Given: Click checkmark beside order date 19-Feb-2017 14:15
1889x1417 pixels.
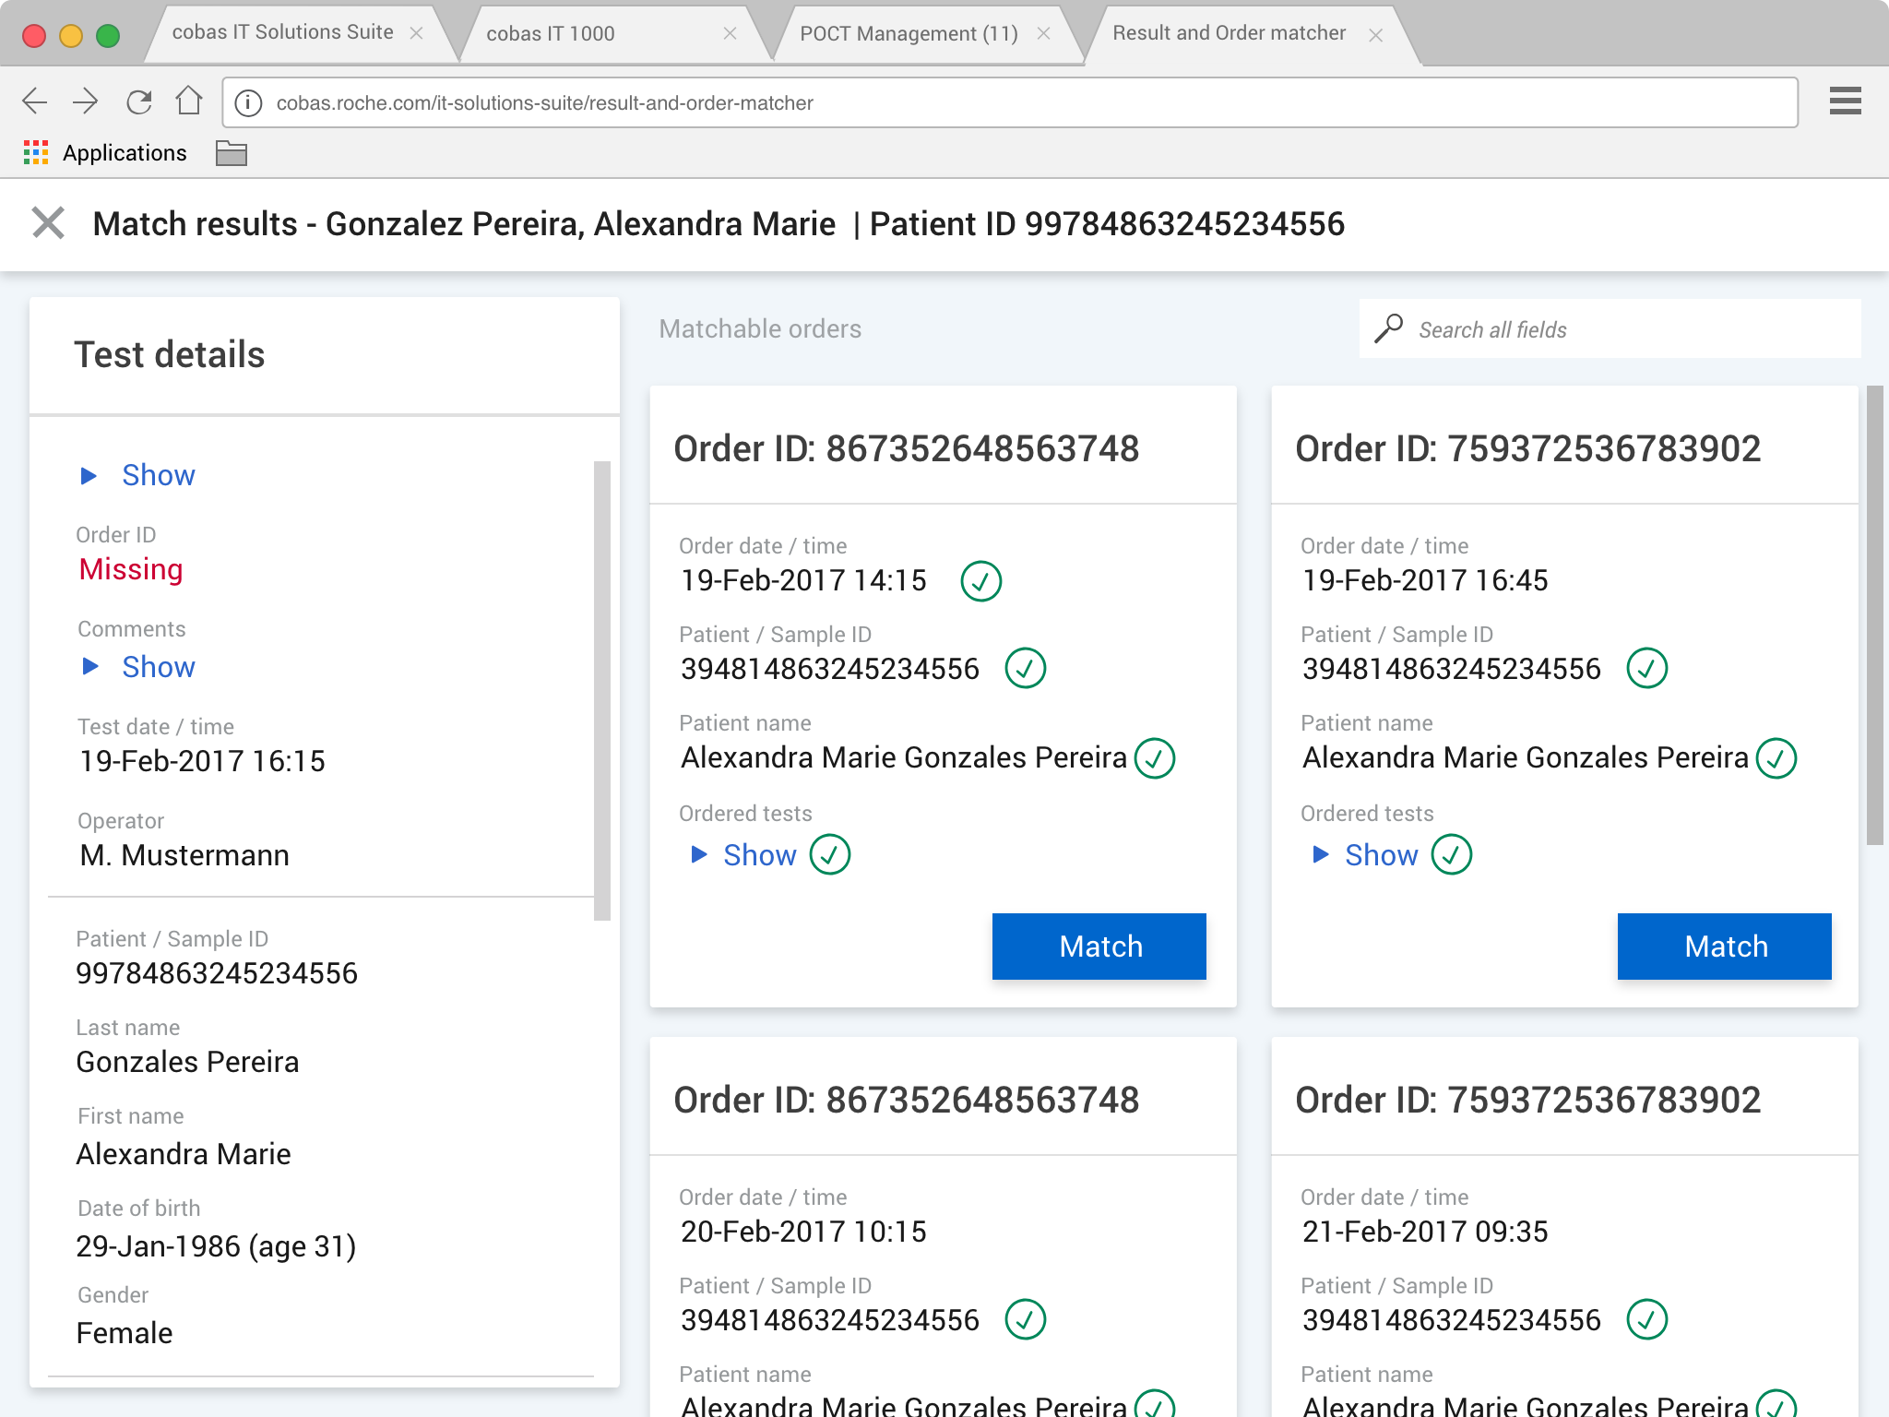Looking at the screenshot, I should point(980,581).
